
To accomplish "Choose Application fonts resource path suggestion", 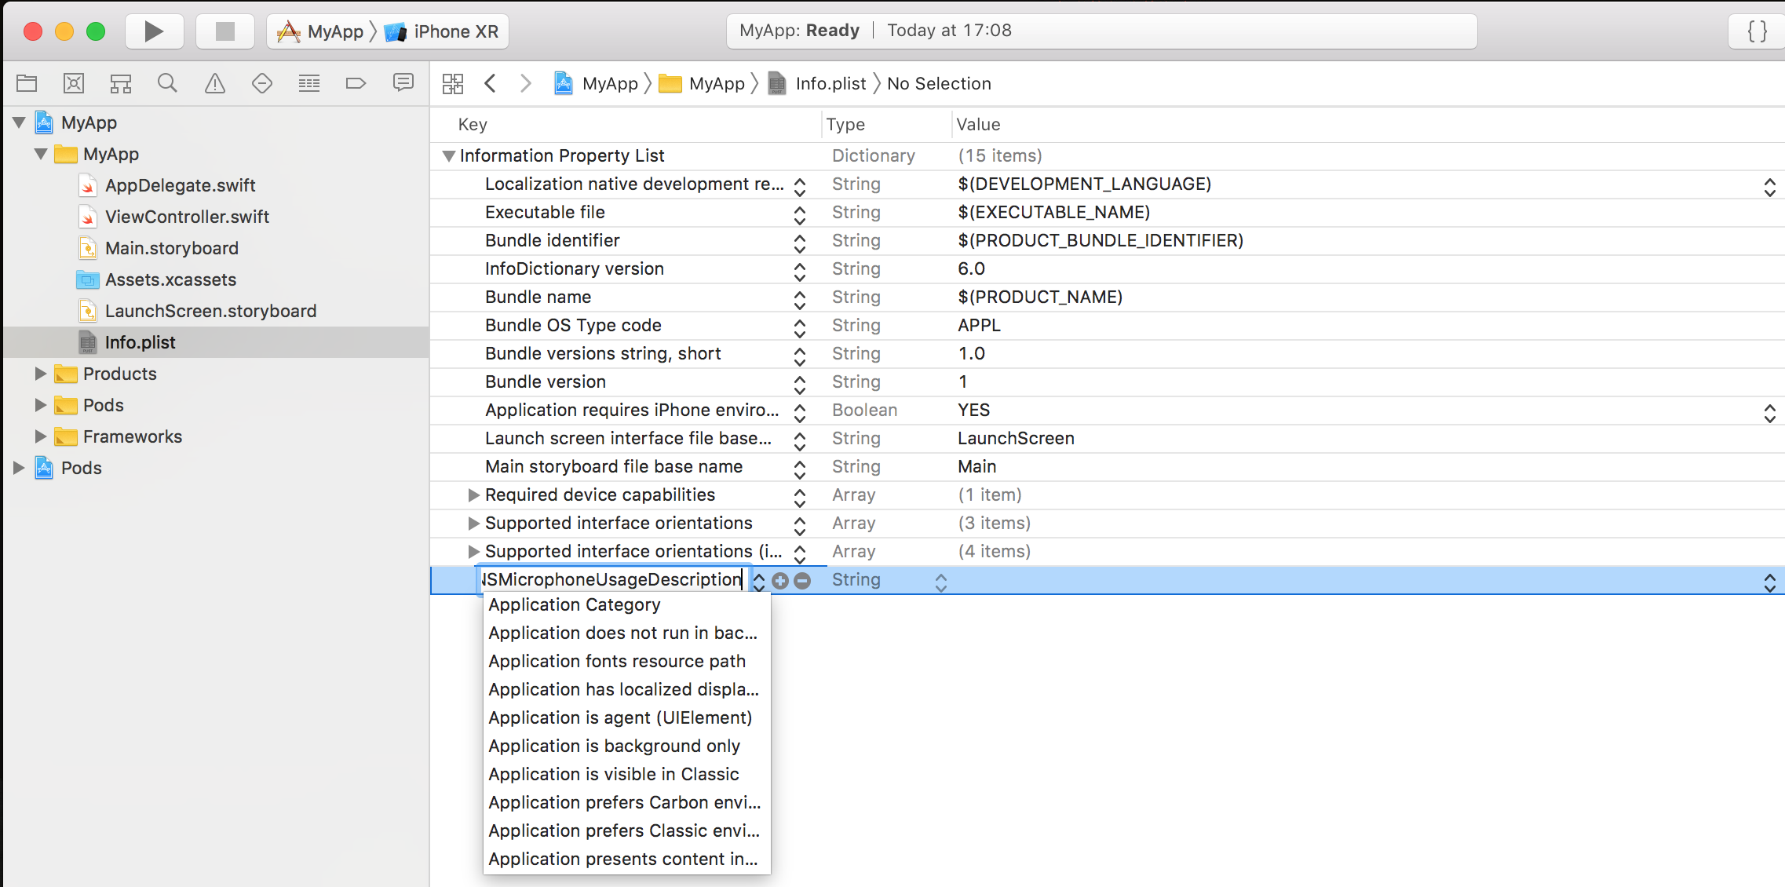I will [626, 661].
